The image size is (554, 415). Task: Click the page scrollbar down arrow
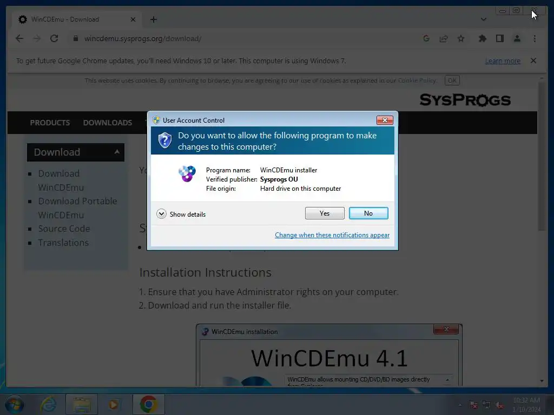(542, 381)
